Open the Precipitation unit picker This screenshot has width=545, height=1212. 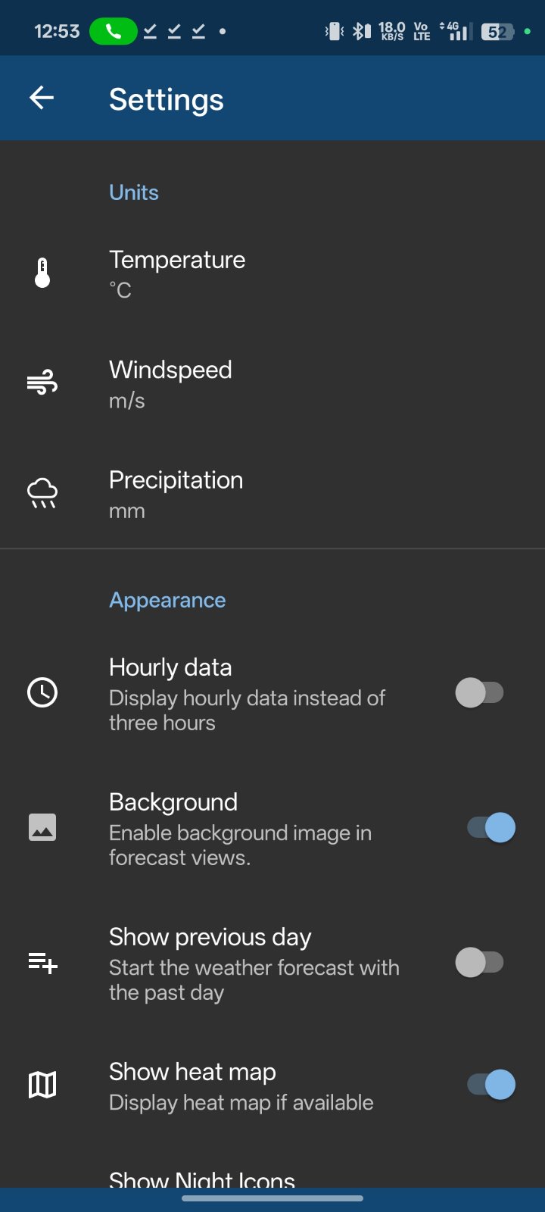coord(176,493)
